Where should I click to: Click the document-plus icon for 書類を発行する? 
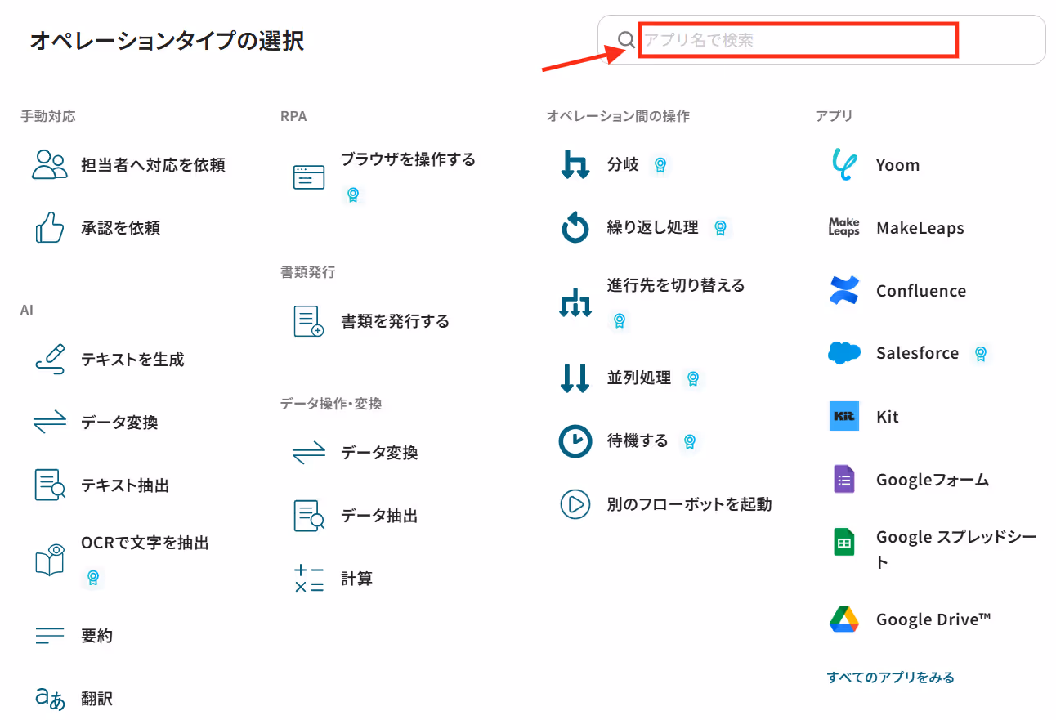[x=309, y=321]
